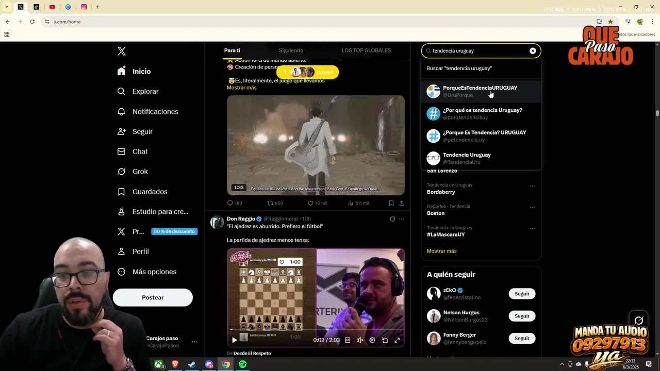Click Mostrar más in the top post

(x=241, y=88)
